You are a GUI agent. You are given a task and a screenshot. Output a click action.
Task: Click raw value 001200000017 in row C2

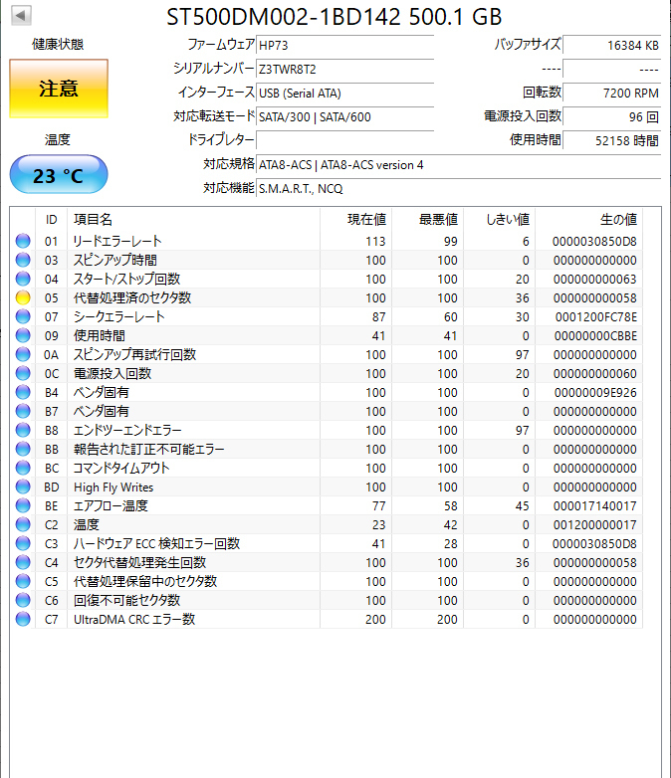click(x=595, y=525)
